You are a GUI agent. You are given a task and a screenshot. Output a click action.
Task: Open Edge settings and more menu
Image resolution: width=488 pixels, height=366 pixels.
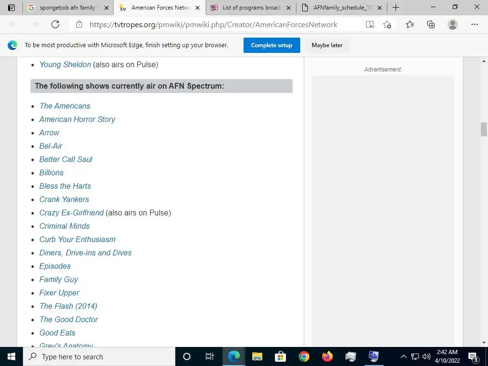pos(474,24)
